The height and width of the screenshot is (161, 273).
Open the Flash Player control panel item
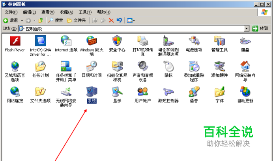tap(15, 41)
